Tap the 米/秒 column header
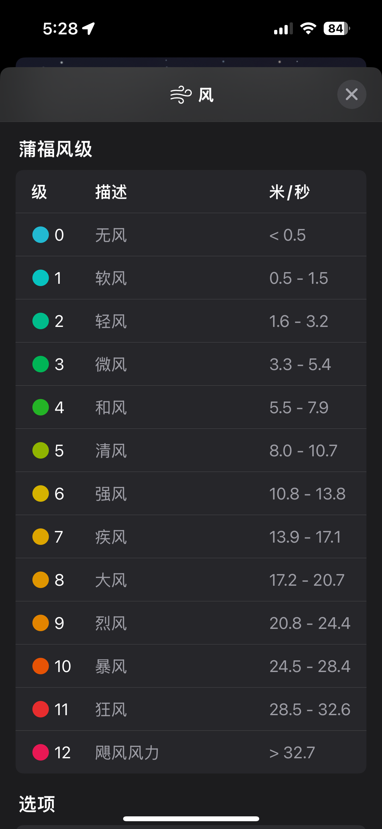This screenshot has height=829, width=382. (x=289, y=192)
